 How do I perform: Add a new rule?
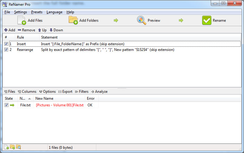[10, 30]
